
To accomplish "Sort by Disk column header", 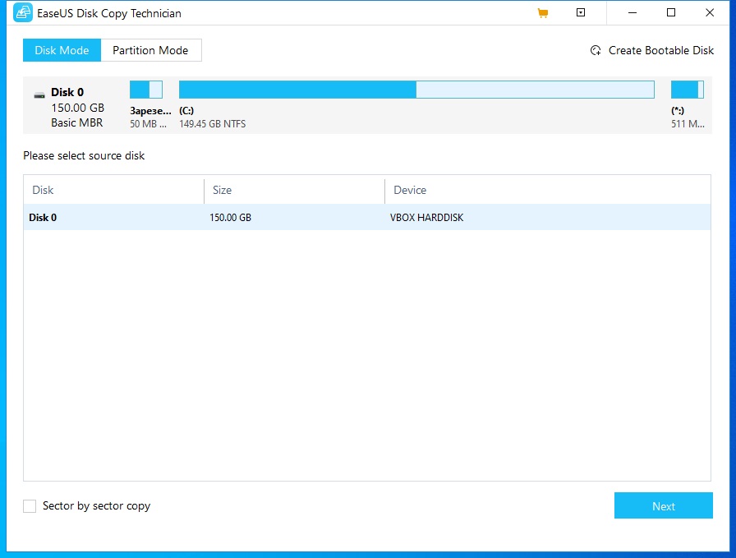I will coord(114,190).
